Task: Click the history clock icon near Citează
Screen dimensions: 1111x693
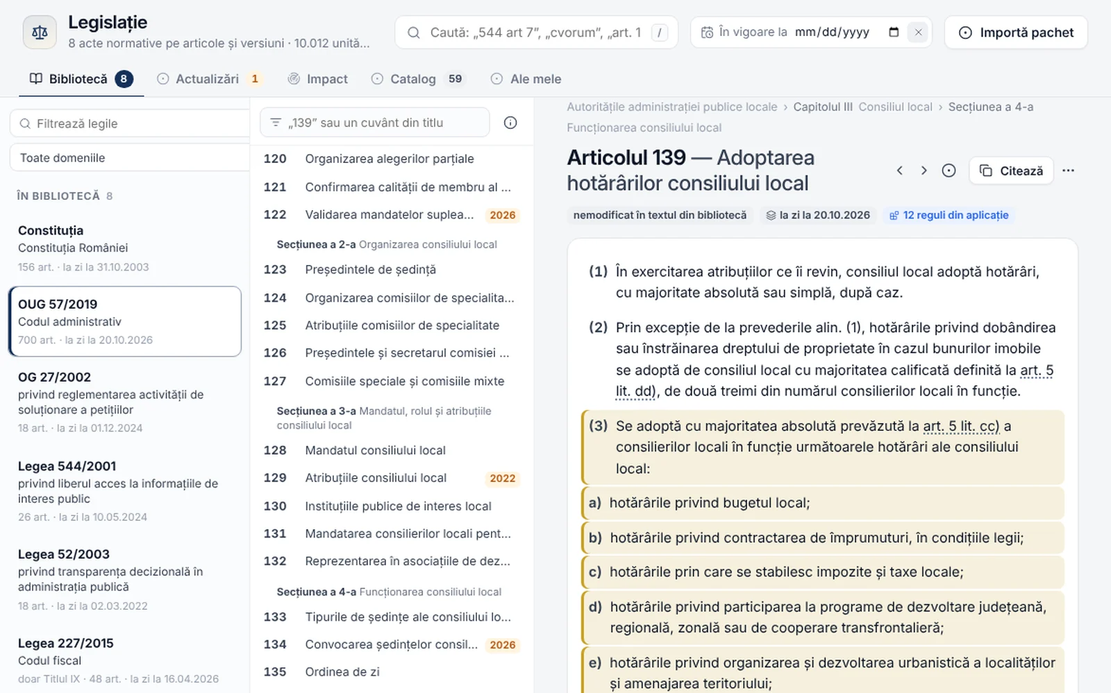Action: pos(949,171)
